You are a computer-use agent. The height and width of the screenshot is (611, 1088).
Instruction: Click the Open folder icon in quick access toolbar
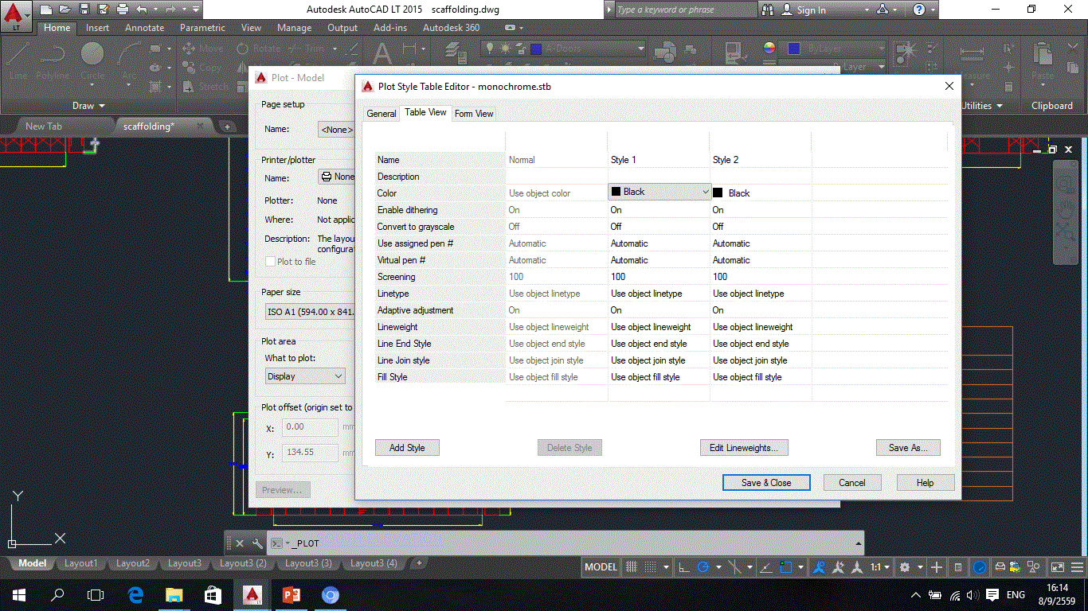coord(65,10)
